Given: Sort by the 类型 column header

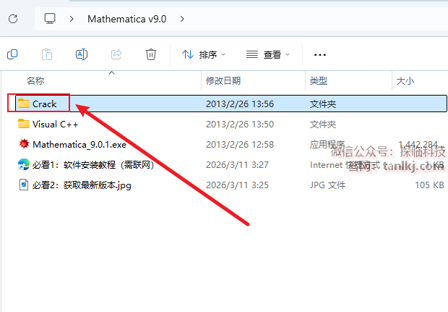Looking at the screenshot, I should point(319,81).
